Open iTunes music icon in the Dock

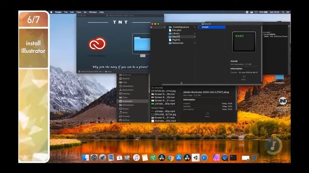tap(136, 158)
